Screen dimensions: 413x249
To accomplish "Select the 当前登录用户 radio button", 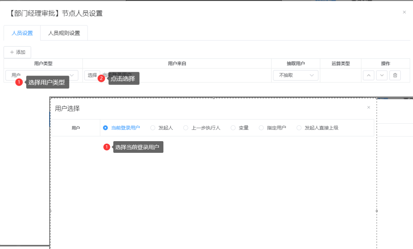I will pos(105,128).
